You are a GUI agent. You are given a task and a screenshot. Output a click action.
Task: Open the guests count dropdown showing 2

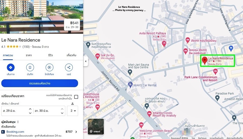(73, 111)
